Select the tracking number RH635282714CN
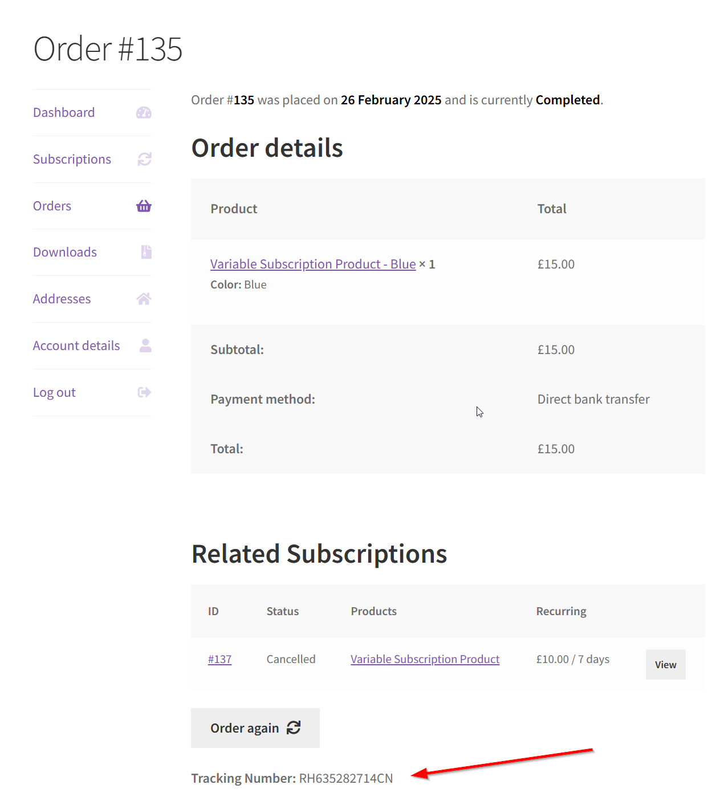This screenshot has height=801, width=712. coord(345,778)
